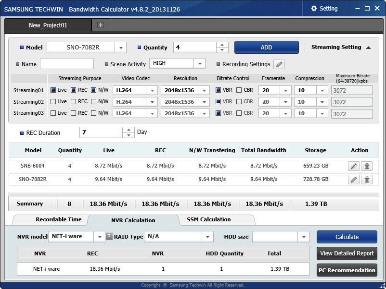Click the View Detailed Report button
The image size is (386, 289).
click(x=347, y=253)
